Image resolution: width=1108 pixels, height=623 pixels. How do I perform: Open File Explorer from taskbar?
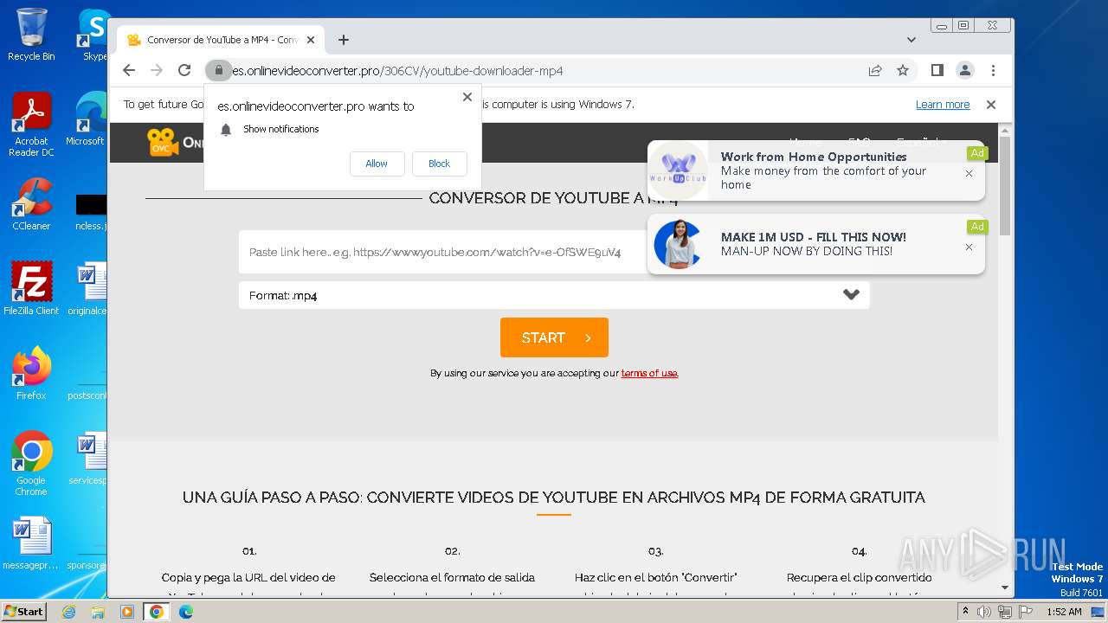pos(98,612)
